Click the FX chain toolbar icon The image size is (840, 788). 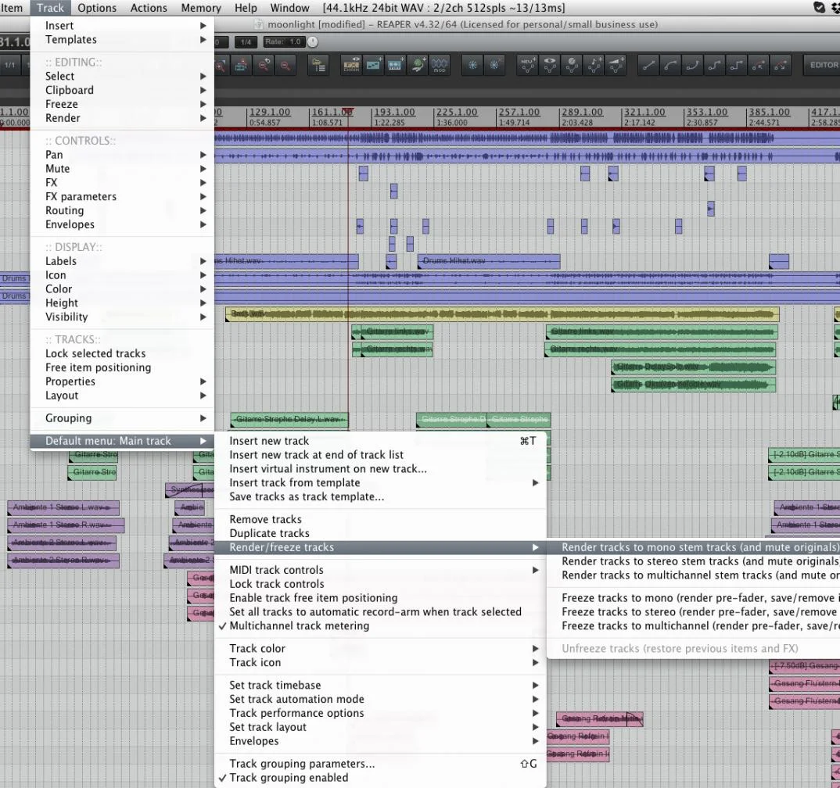pyautogui.click(x=352, y=66)
